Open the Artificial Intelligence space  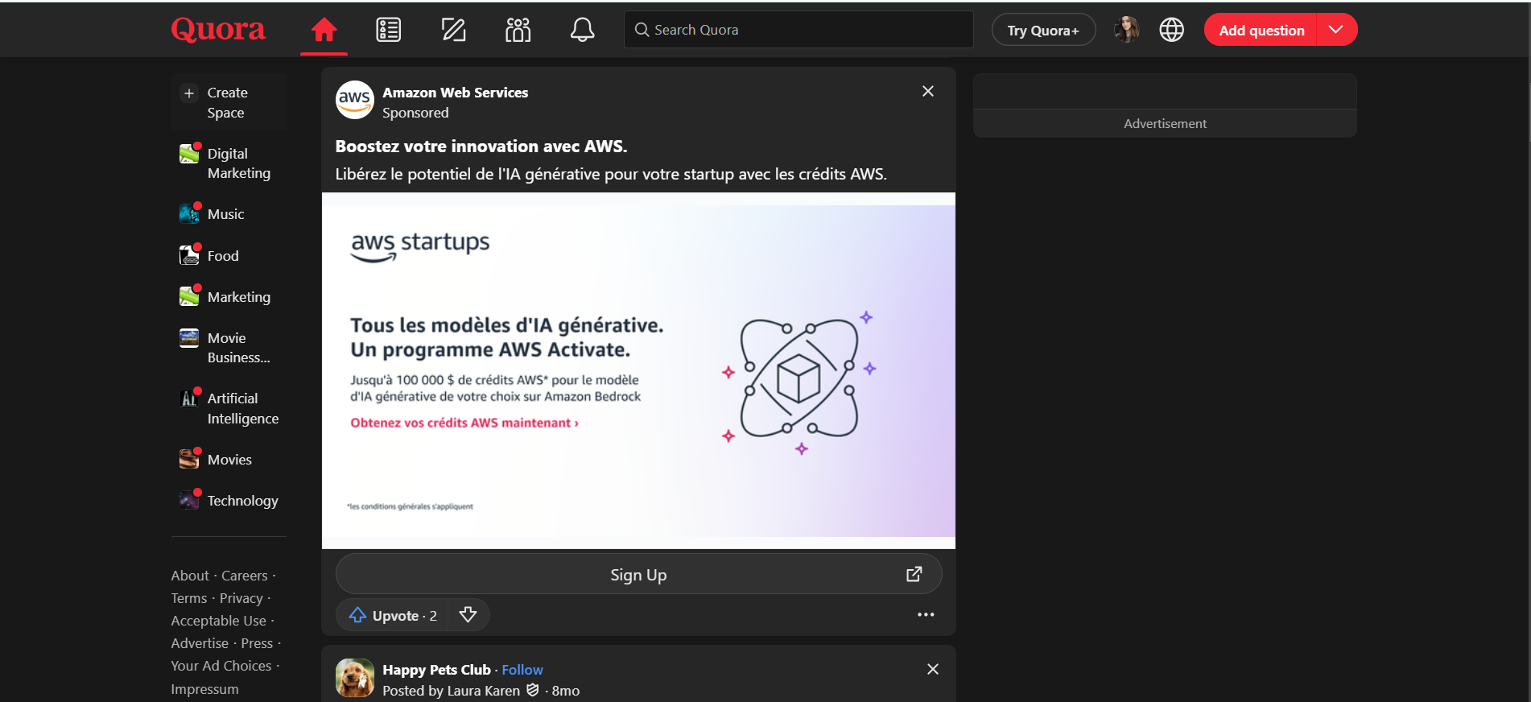(x=229, y=408)
